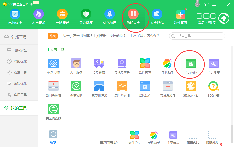Screen dimensions: 234x147
Task: Open 软件管家 shortcut in 主界面快捷入口
Action: (x=135, y=138)
